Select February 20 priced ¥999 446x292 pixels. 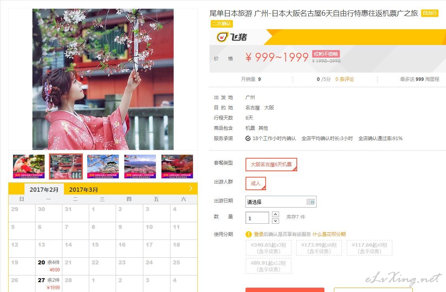tap(49, 266)
